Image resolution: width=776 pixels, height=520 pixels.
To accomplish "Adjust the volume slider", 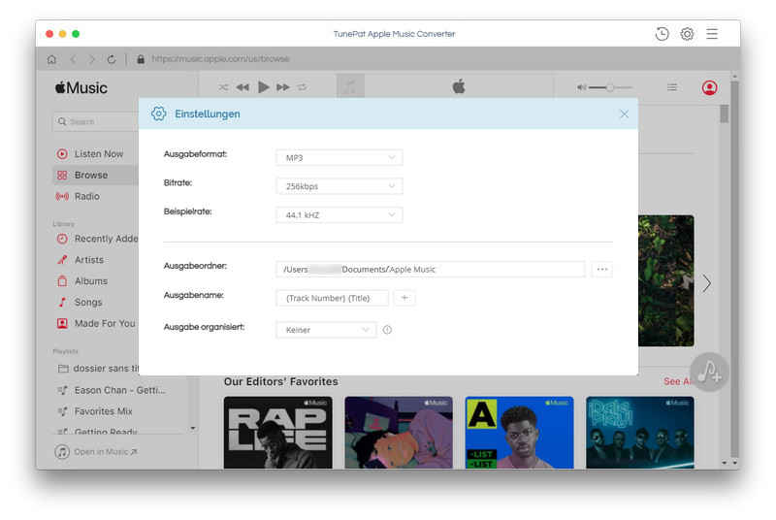I will tap(610, 87).
